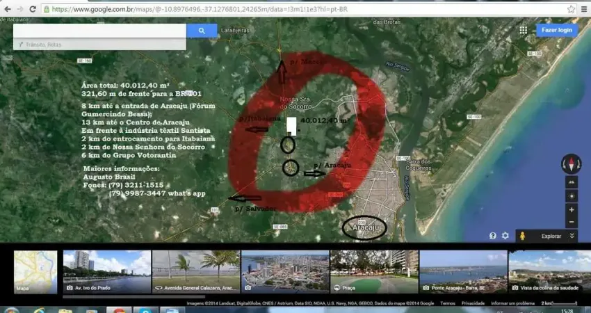Open the map help question icon
Image resolution: width=591 pixels, height=313 pixels.
click(492, 236)
